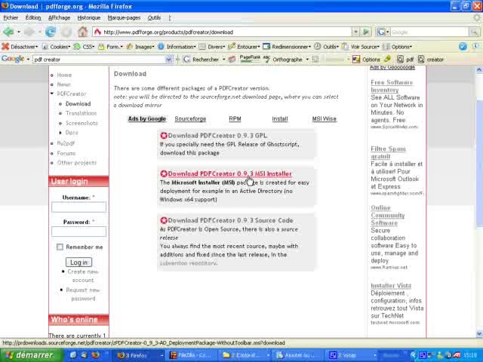Open the web developer Options menu
Screen dimensions: 483x362
398,47
